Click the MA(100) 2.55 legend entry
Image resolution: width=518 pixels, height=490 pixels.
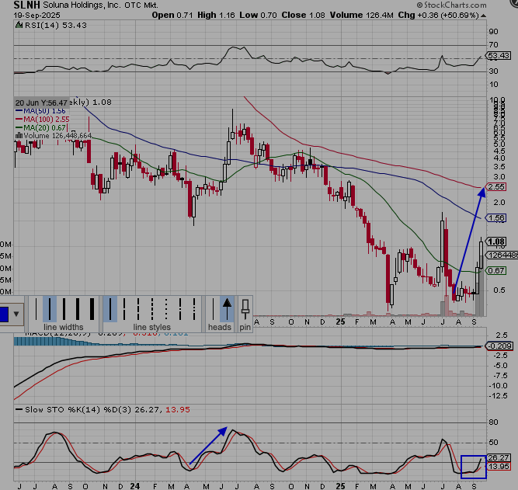[43, 120]
